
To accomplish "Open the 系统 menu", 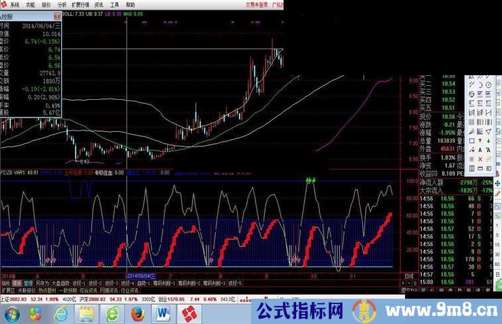I will [14, 3].
